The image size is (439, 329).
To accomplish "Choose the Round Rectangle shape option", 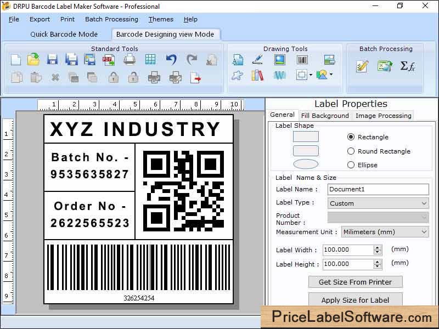I will click(x=351, y=151).
